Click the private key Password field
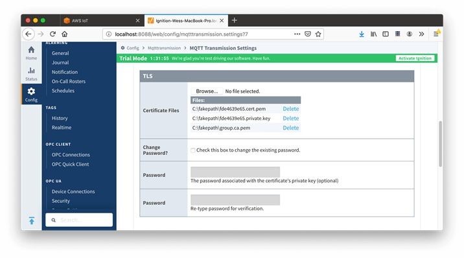 tap(235, 172)
